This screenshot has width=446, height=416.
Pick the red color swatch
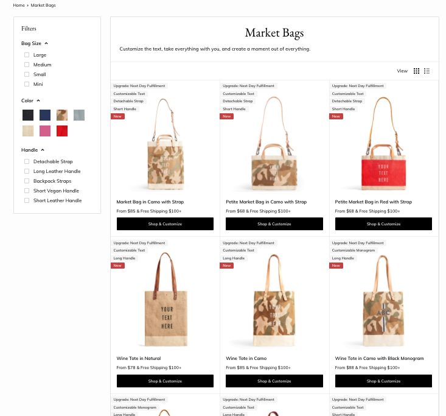(x=62, y=131)
